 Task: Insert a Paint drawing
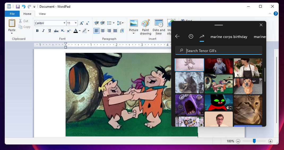click(145, 27)
